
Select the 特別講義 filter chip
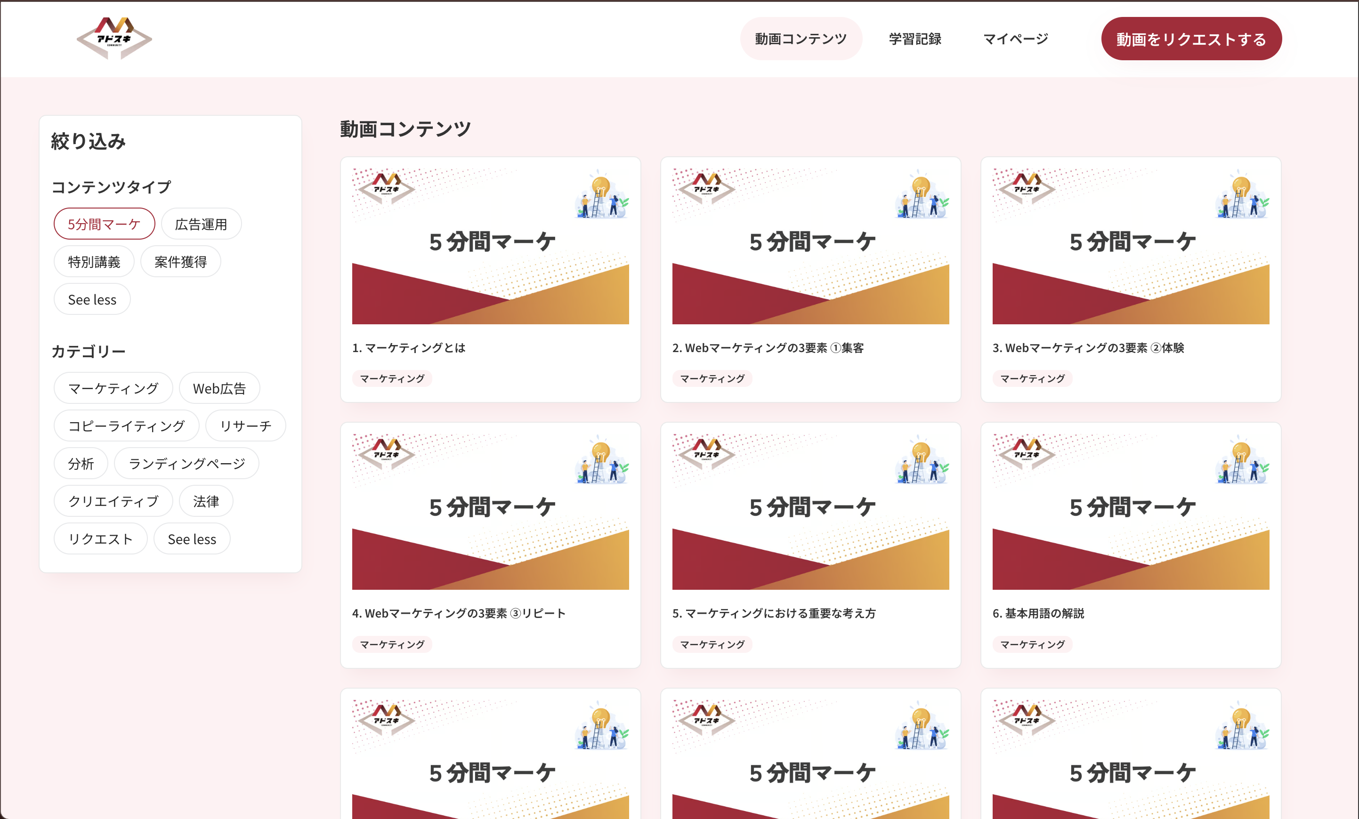coord(94,261)
